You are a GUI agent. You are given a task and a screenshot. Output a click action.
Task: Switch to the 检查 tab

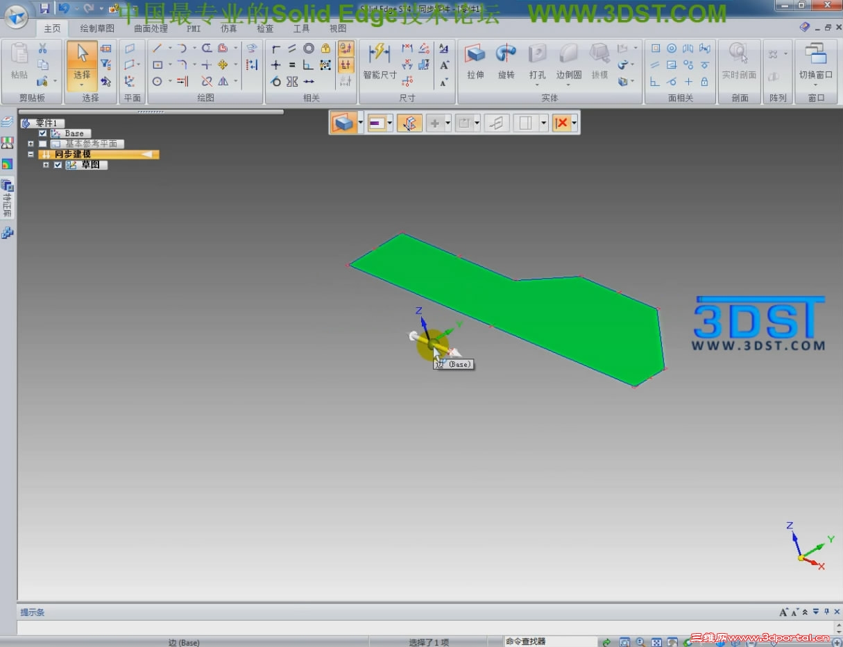[265, 28]
